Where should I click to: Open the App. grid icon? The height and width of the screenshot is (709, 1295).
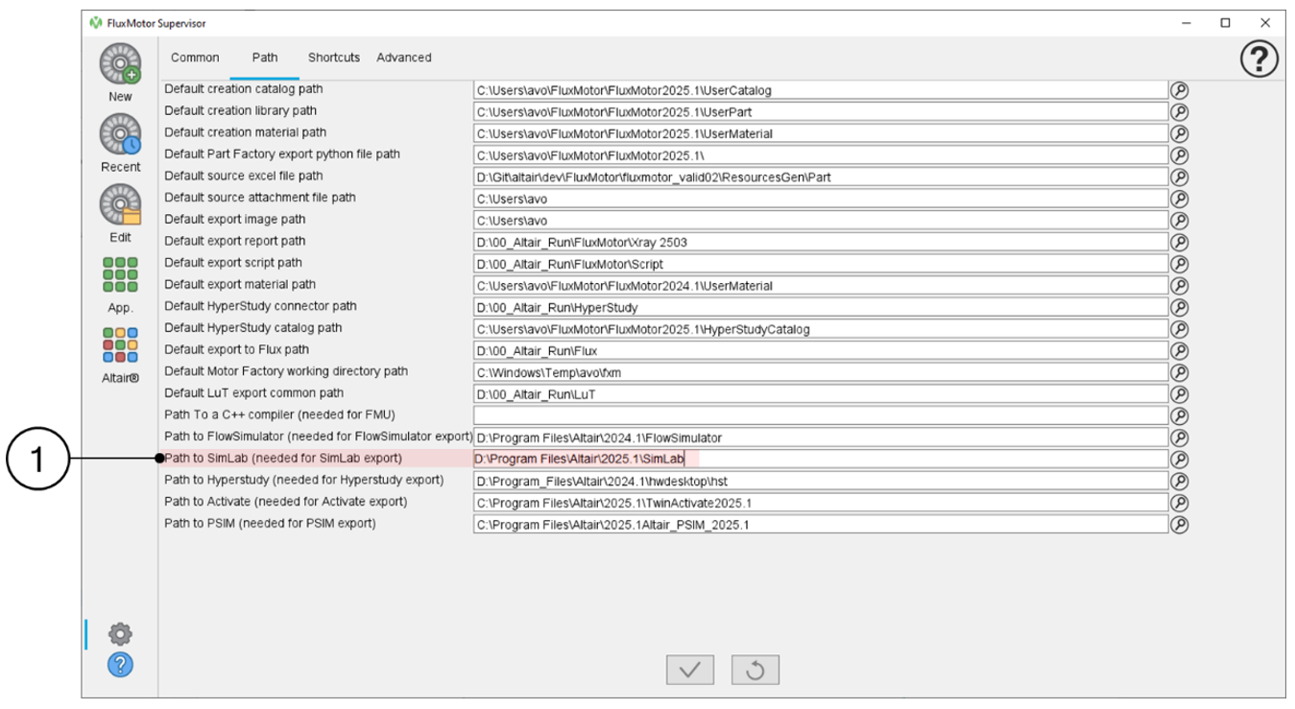(x=120, y=275)
